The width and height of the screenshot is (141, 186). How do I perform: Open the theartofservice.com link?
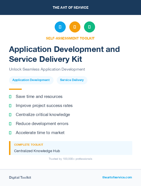coord(117,177)
